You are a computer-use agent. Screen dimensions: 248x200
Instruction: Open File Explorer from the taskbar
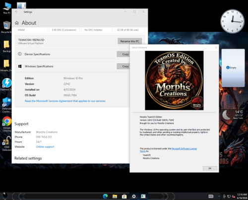(x=115, y=197)
